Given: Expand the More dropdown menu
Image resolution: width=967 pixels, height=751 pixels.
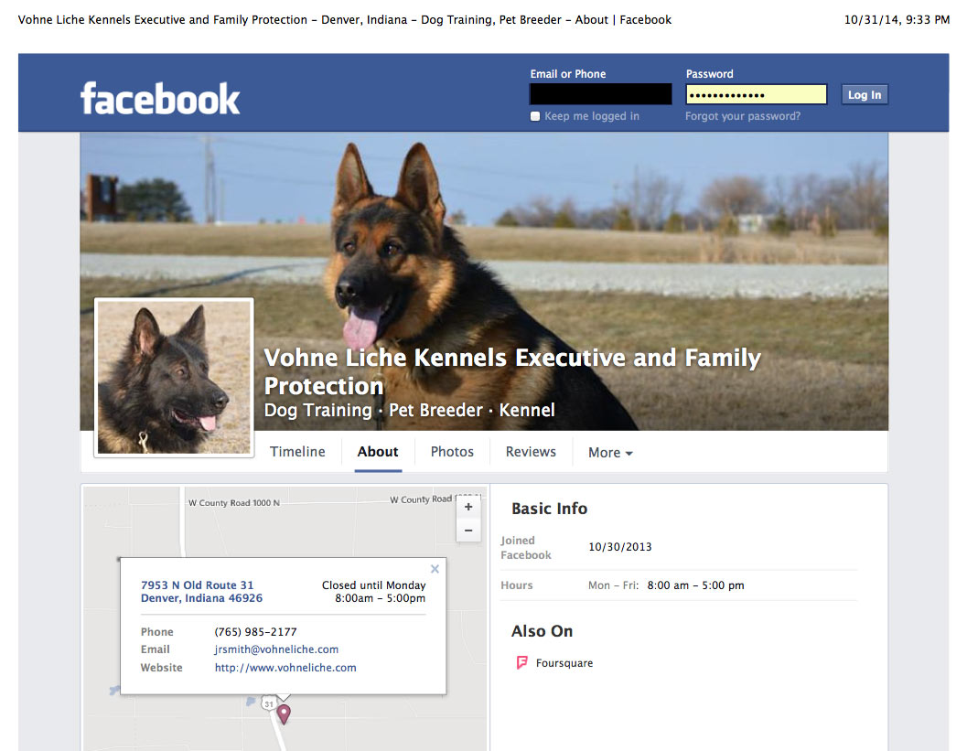Looking at the screenshot, I should point(610,453).
